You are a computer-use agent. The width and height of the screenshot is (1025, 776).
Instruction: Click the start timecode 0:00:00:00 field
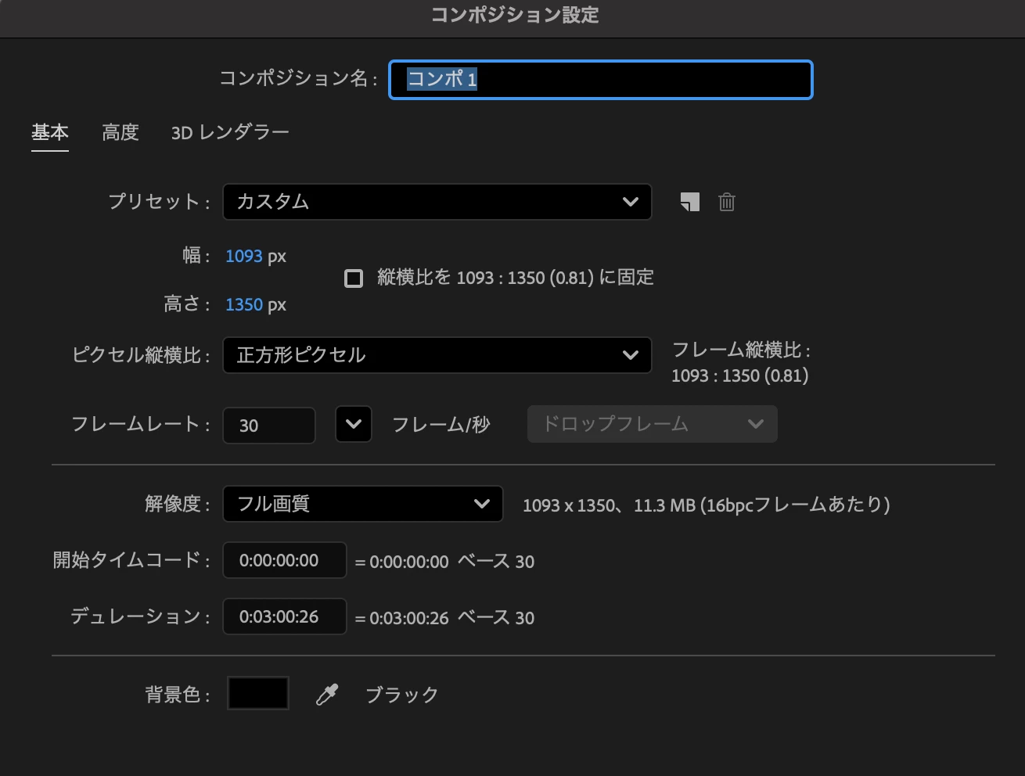click(285, 560)
